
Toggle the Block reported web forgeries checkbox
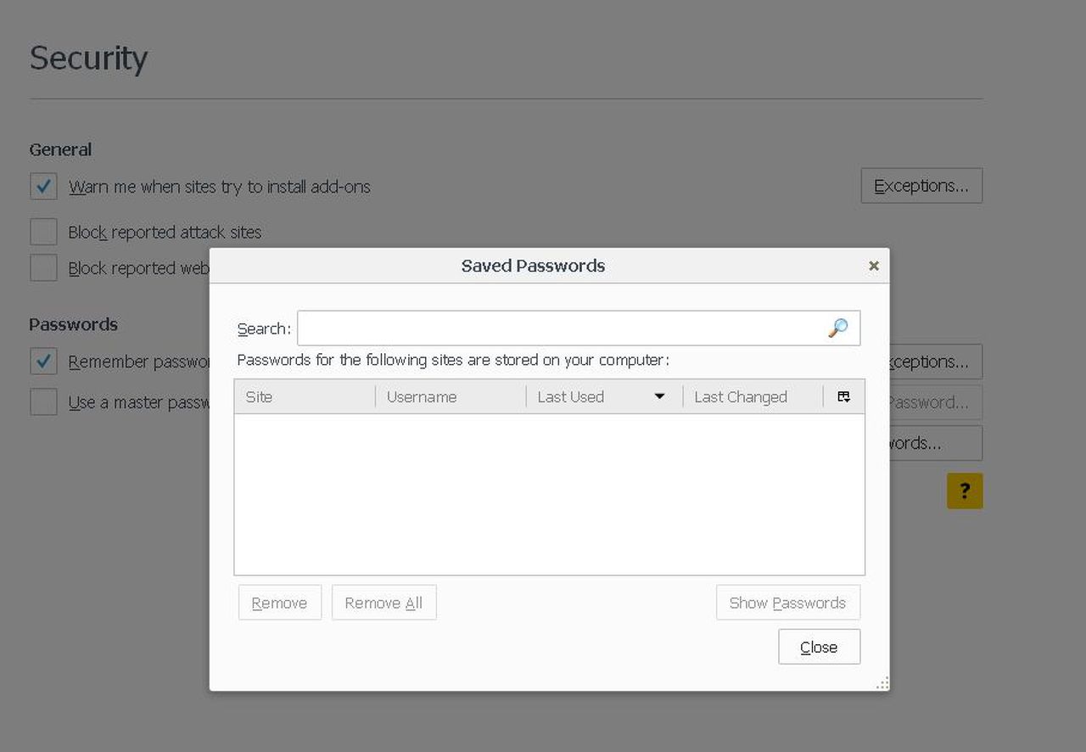[44, 268]
